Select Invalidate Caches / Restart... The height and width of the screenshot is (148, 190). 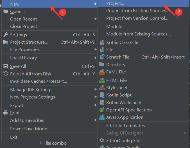pos(49,81)
